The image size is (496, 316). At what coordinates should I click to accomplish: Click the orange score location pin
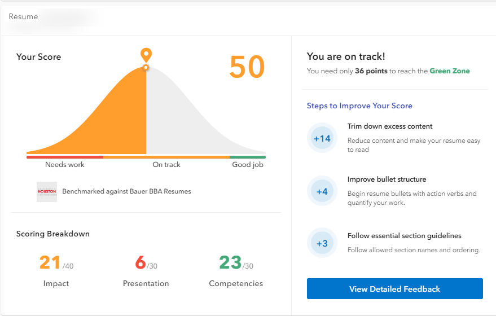tap(146, 55)
